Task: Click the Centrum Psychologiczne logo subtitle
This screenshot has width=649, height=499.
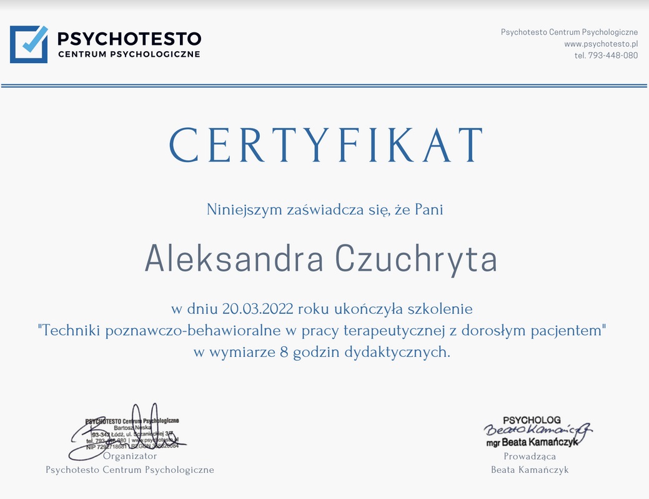Action: 129,54
